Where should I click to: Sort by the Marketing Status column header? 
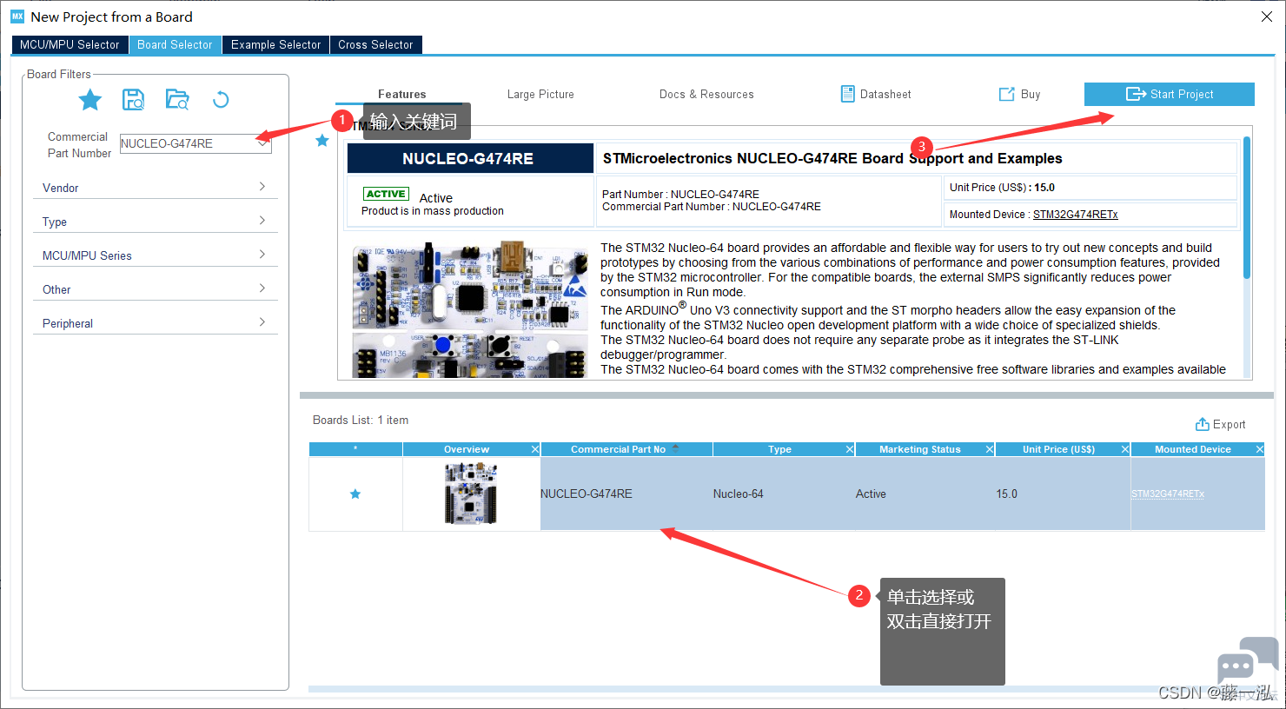click(920, 449)
